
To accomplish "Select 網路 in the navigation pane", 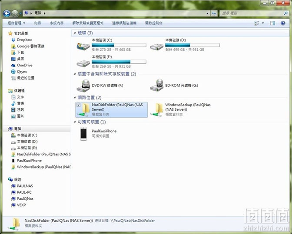I will (x=17, y=179).
